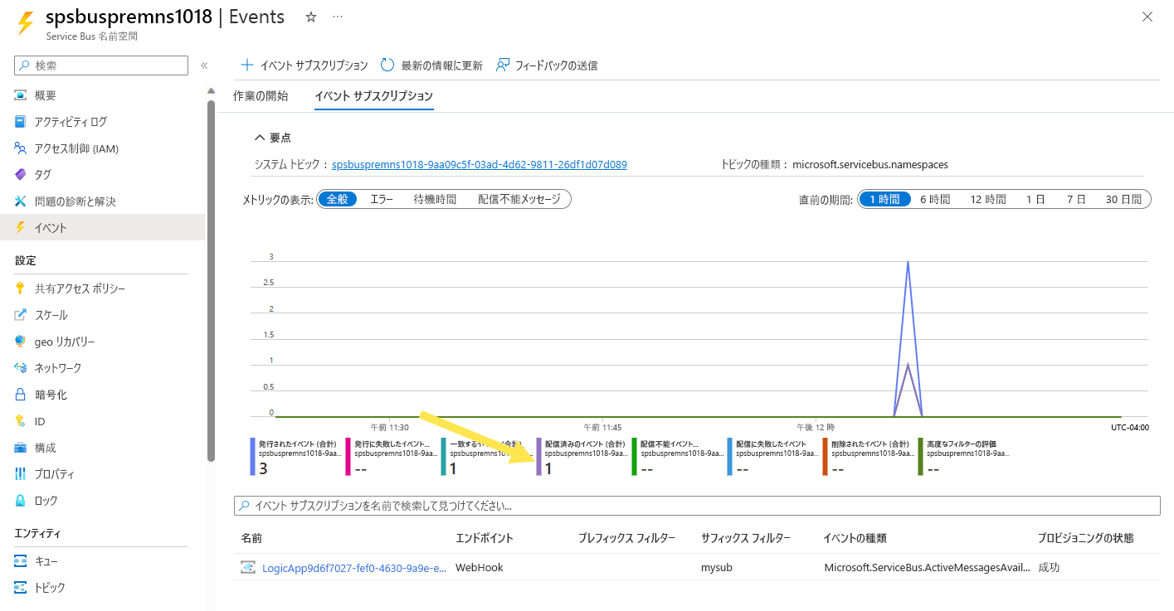Switch to the イベント サブスクリプション tab
Image resolution: width=1174 pixels, height=611 pixels.
[x=373, y=96]
